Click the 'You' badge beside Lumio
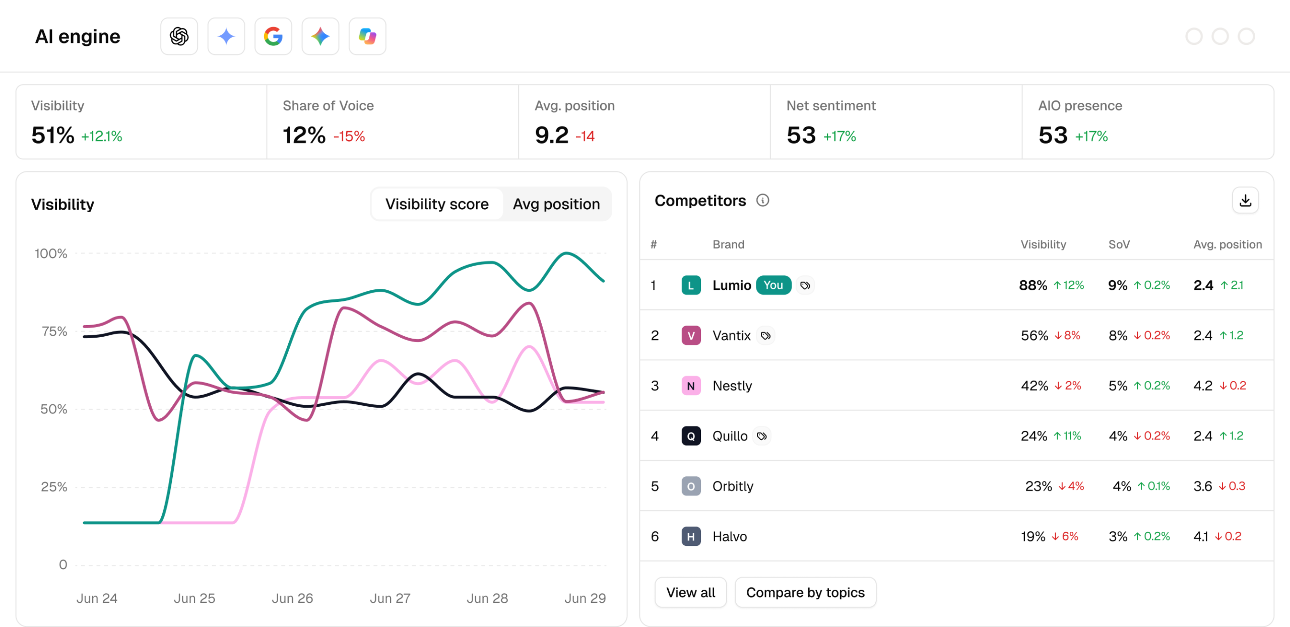Viewport: 1290px width, 627px height. [x=773, y=285]
